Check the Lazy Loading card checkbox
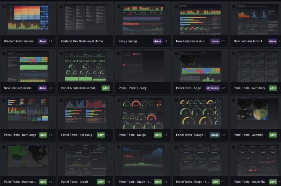This screenshot has width=281, height=186. point(119,7)
